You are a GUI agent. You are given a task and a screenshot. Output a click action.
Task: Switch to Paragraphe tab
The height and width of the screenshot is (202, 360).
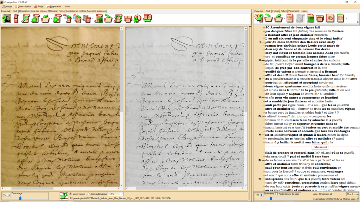(x=294, y=11)
